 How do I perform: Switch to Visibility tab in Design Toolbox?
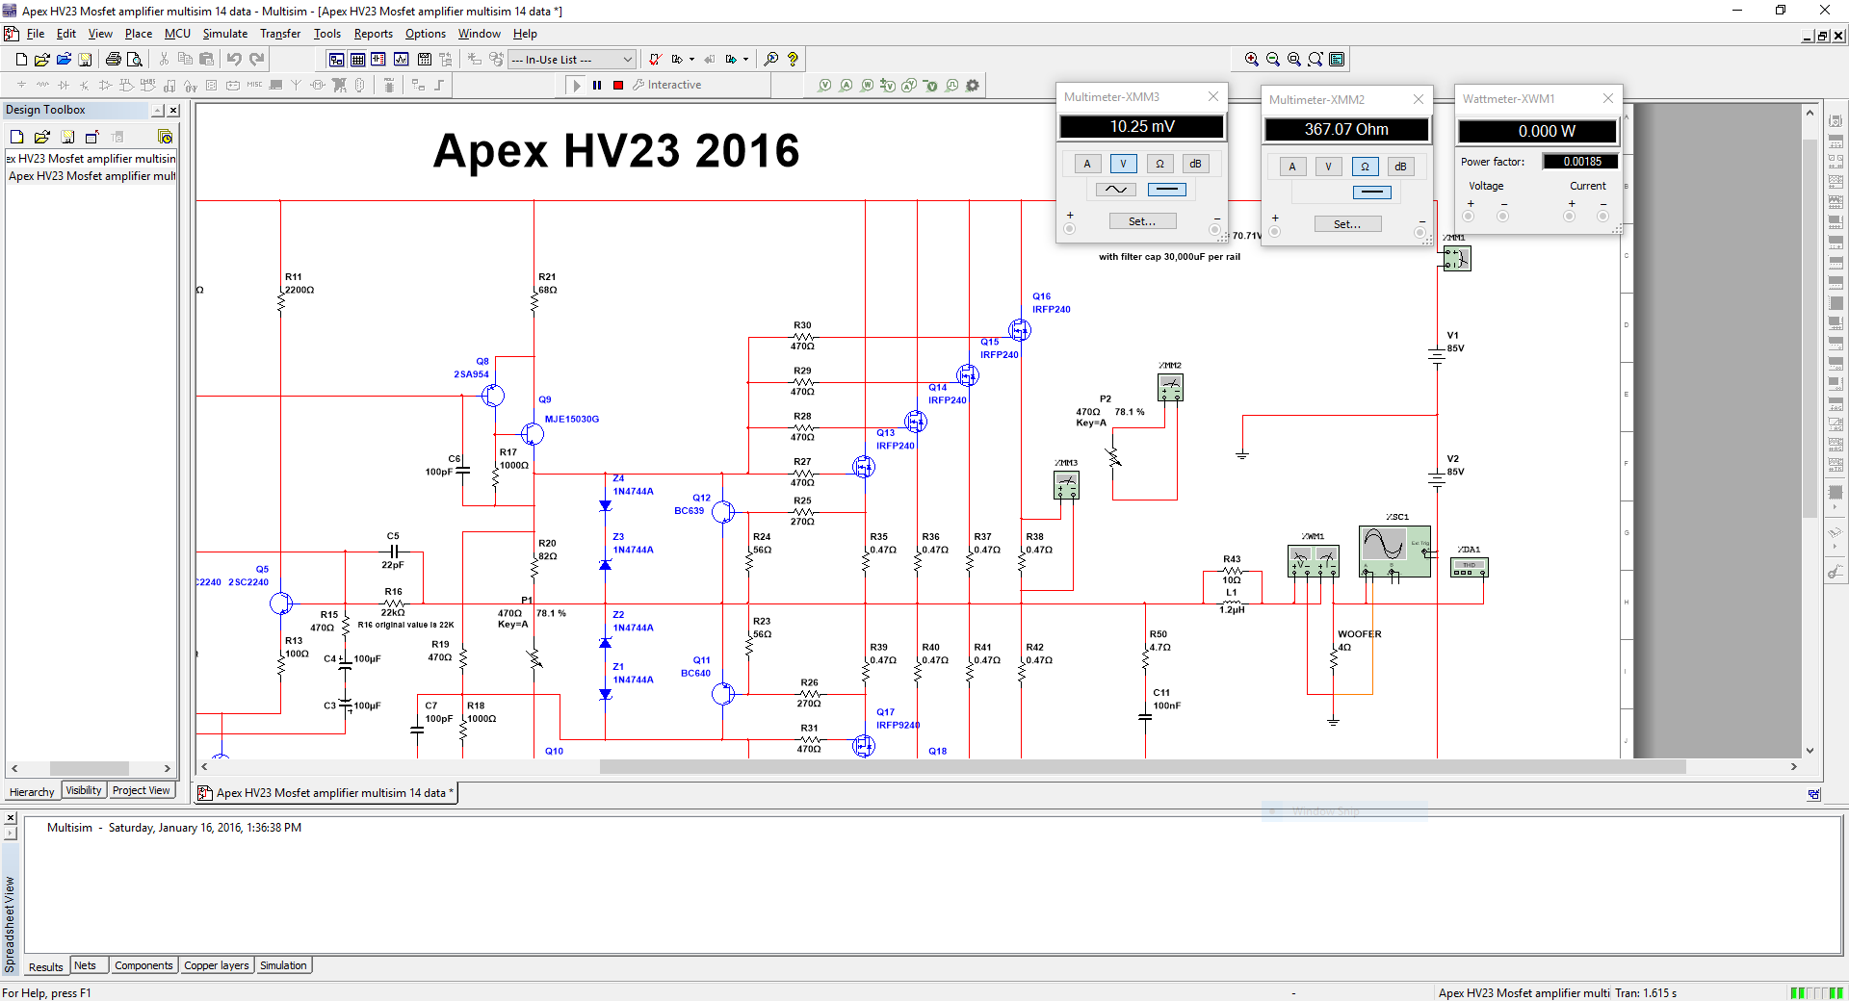tap(84, 791)
